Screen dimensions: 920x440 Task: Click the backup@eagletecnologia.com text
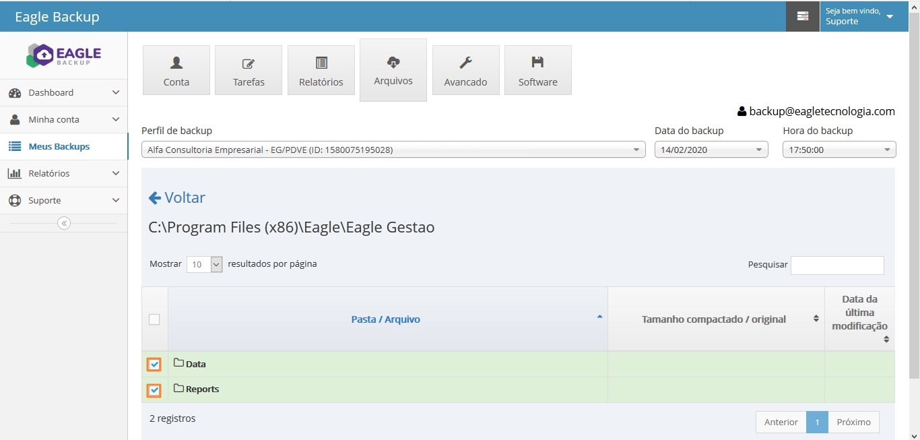click(822, 112)
